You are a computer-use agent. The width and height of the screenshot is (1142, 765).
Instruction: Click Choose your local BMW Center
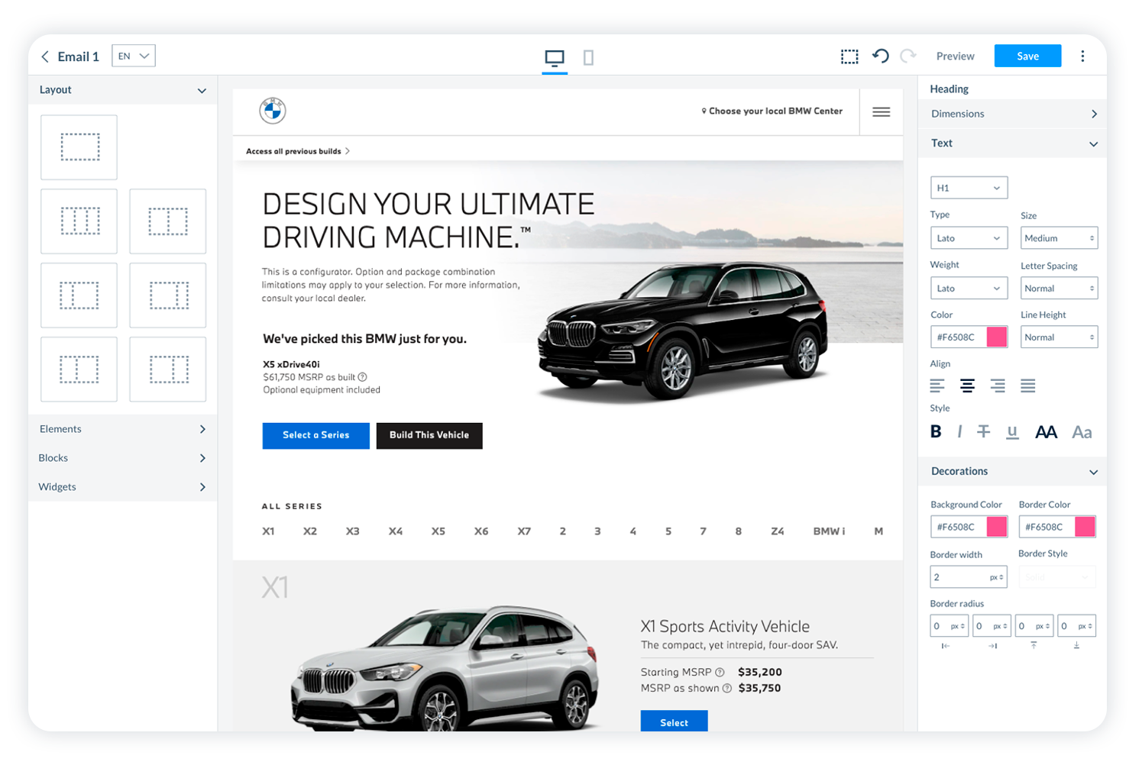click(772, 111)
